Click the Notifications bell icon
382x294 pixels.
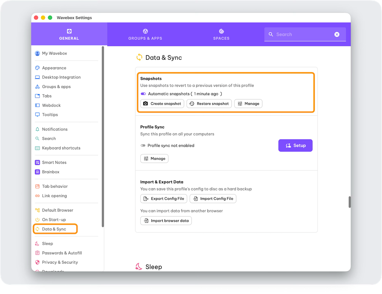pyautogui.click(x=37, y=129)
